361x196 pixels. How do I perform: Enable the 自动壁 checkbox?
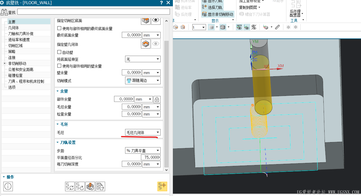coord(59,52)
